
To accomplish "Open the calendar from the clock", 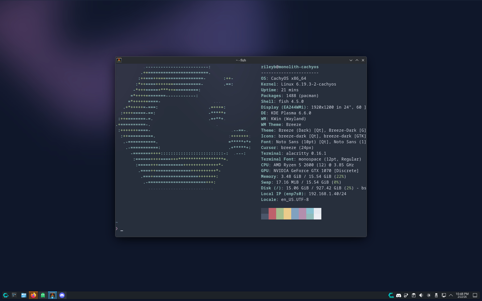I will (x=462, y=295).
